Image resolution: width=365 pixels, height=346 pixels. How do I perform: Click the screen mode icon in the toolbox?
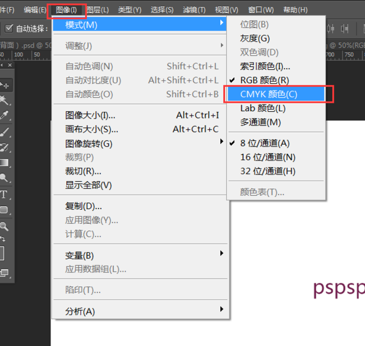tap(4, 272)
